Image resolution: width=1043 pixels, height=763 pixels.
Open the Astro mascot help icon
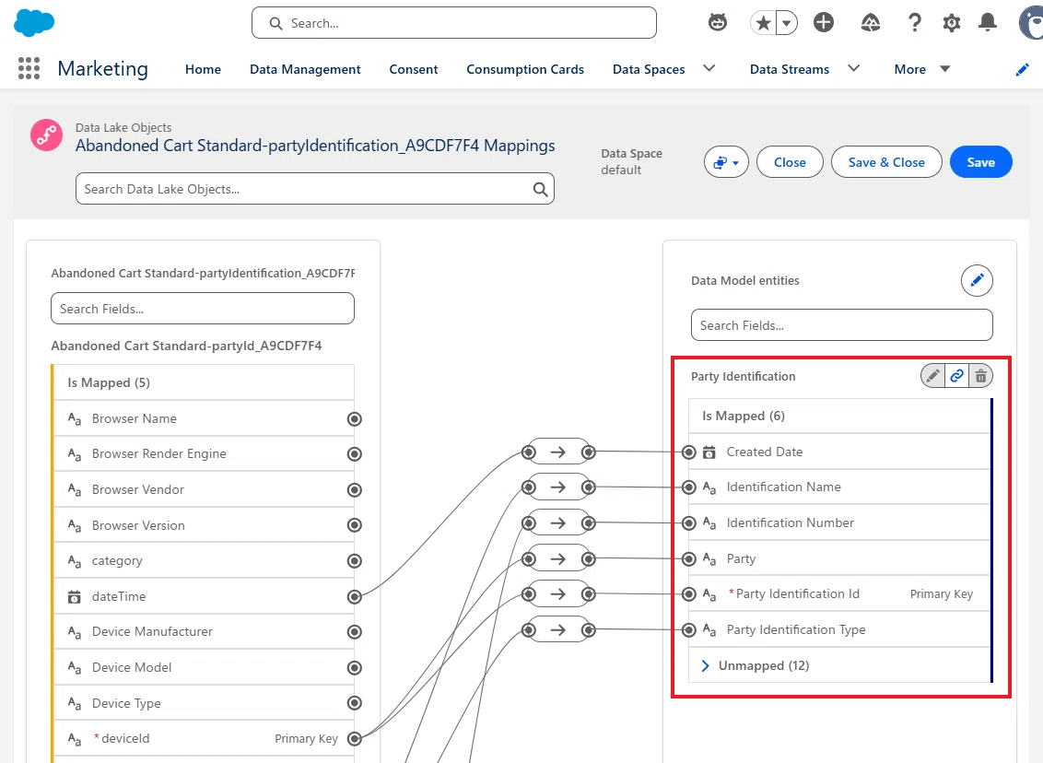click(718, 23)
